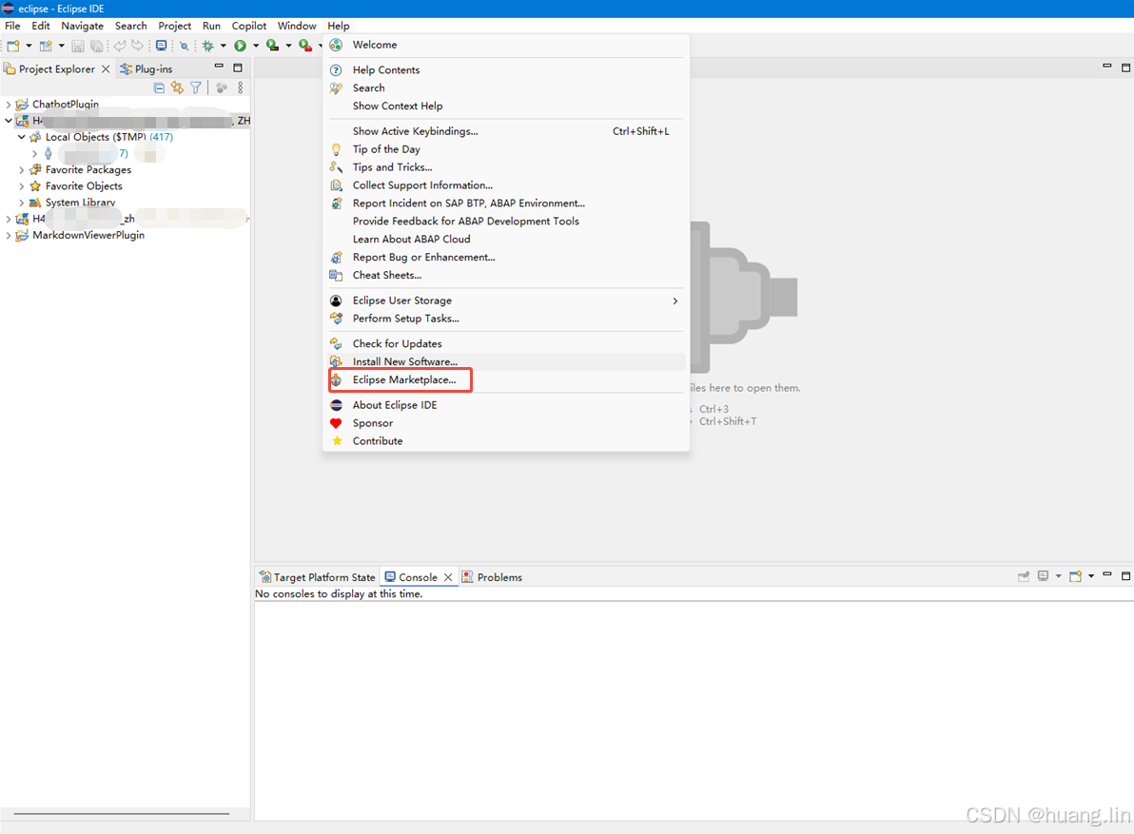Click the Save All toolbar icon
The image size is (1134, 834).
(95, 46)
